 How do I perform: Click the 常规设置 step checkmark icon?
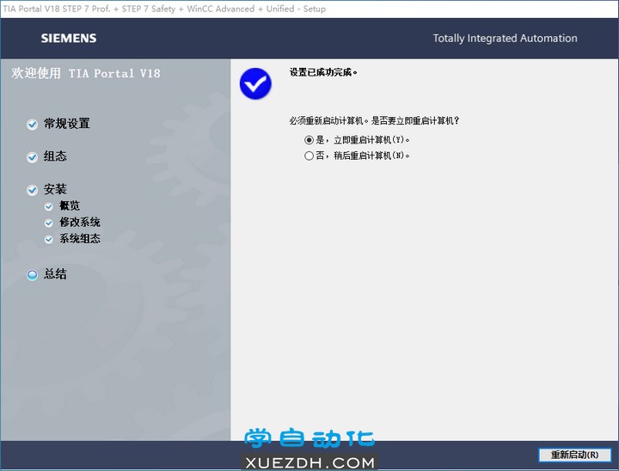pos(32,125)
